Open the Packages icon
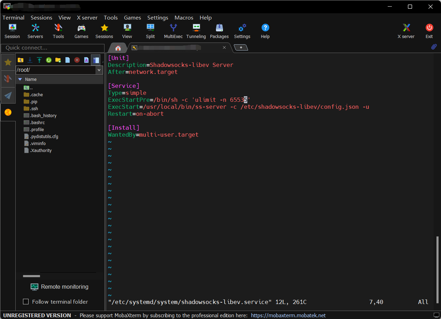This screenshot has height=319, width=441. pyautogui.click(x=219, y=31)
